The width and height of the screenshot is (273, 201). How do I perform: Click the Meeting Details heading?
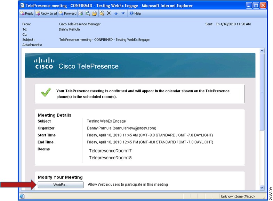point(55,115)
